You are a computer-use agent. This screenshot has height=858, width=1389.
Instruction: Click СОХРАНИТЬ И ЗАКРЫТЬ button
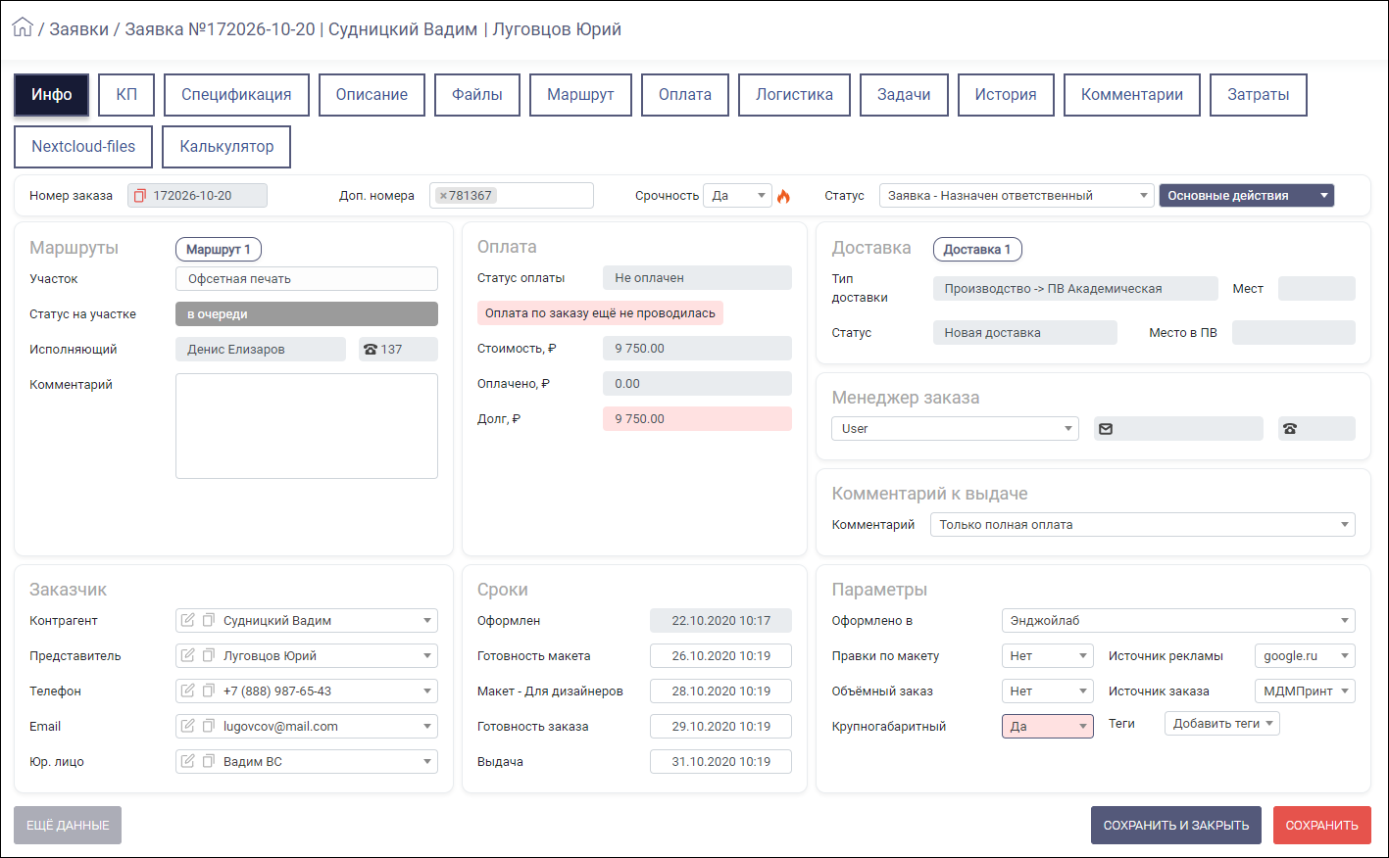click(1176, 826)
